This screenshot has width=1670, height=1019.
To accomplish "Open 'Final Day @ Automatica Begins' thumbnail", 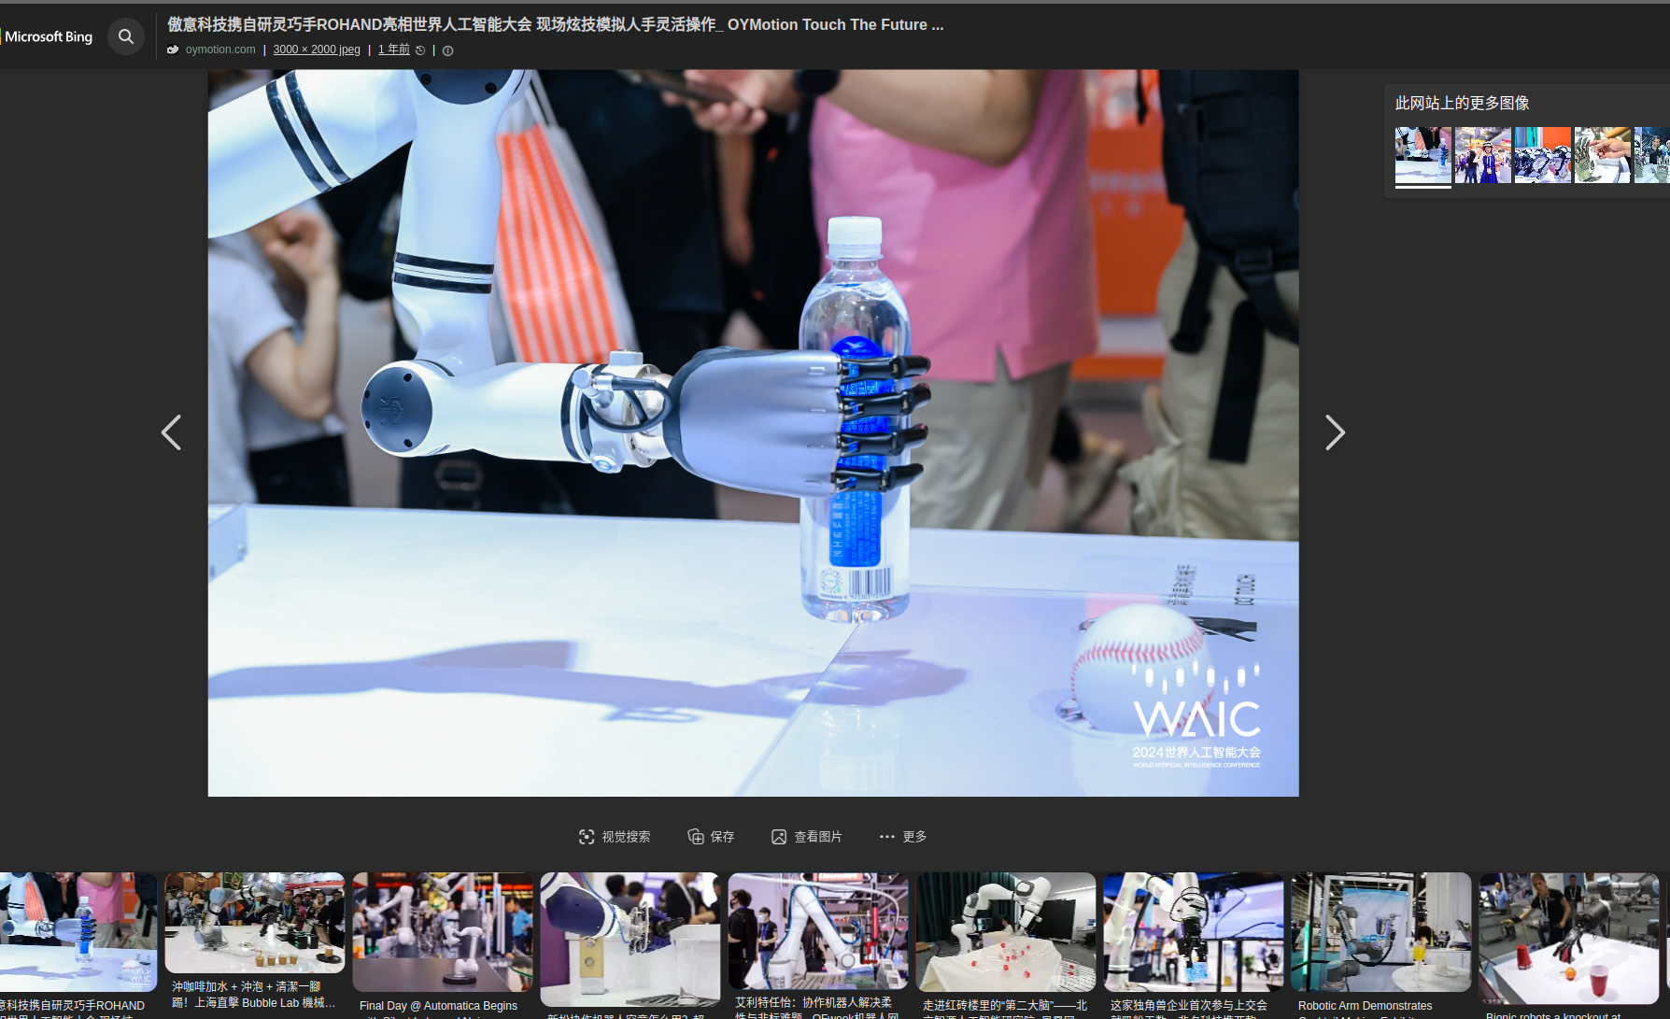I will 443,931.
